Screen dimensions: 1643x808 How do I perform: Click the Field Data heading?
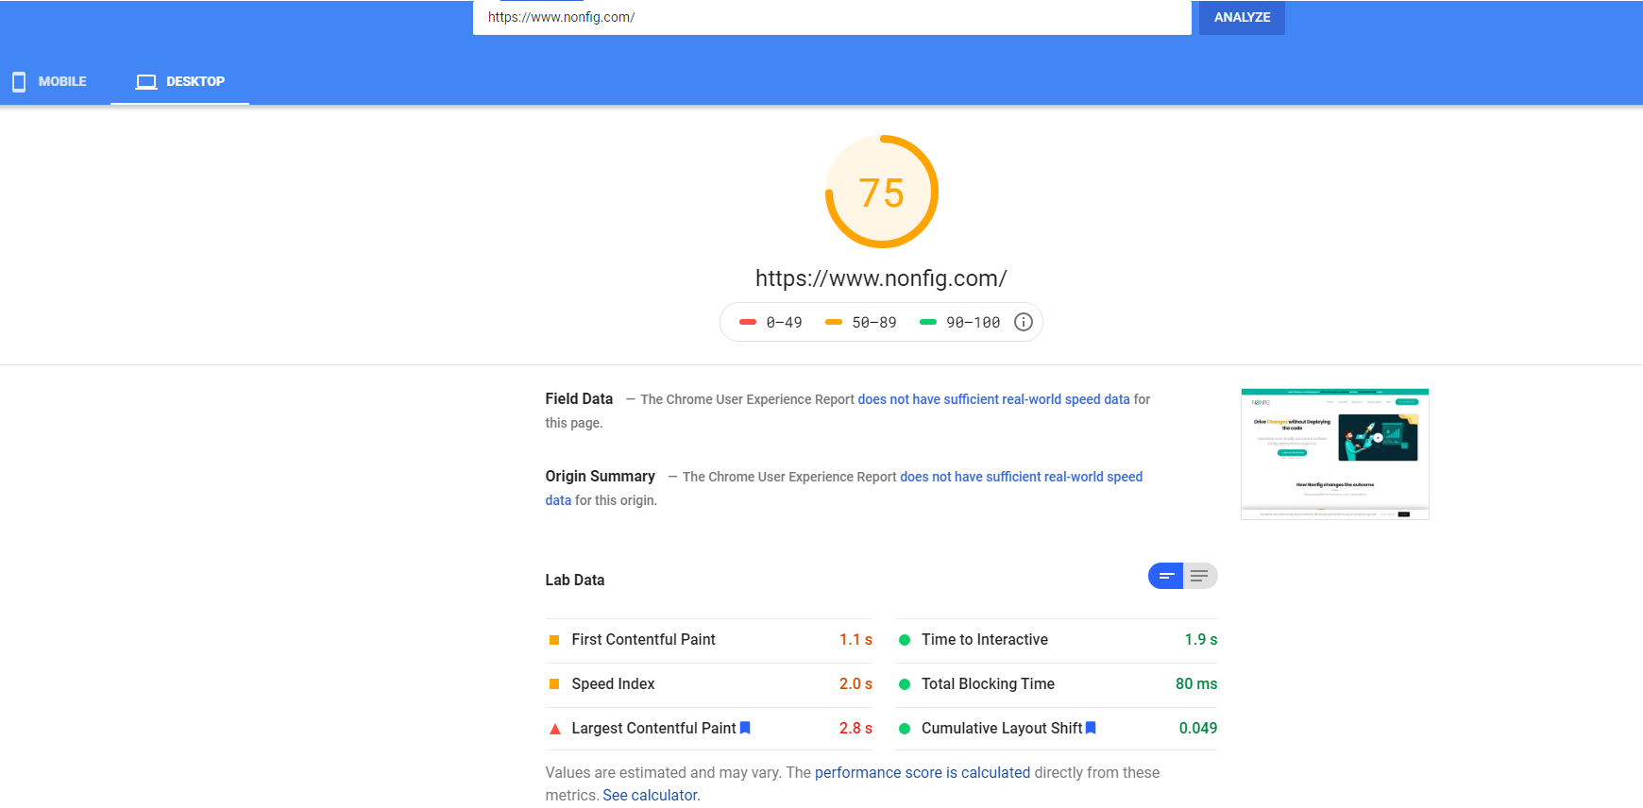tap(579, 398)
